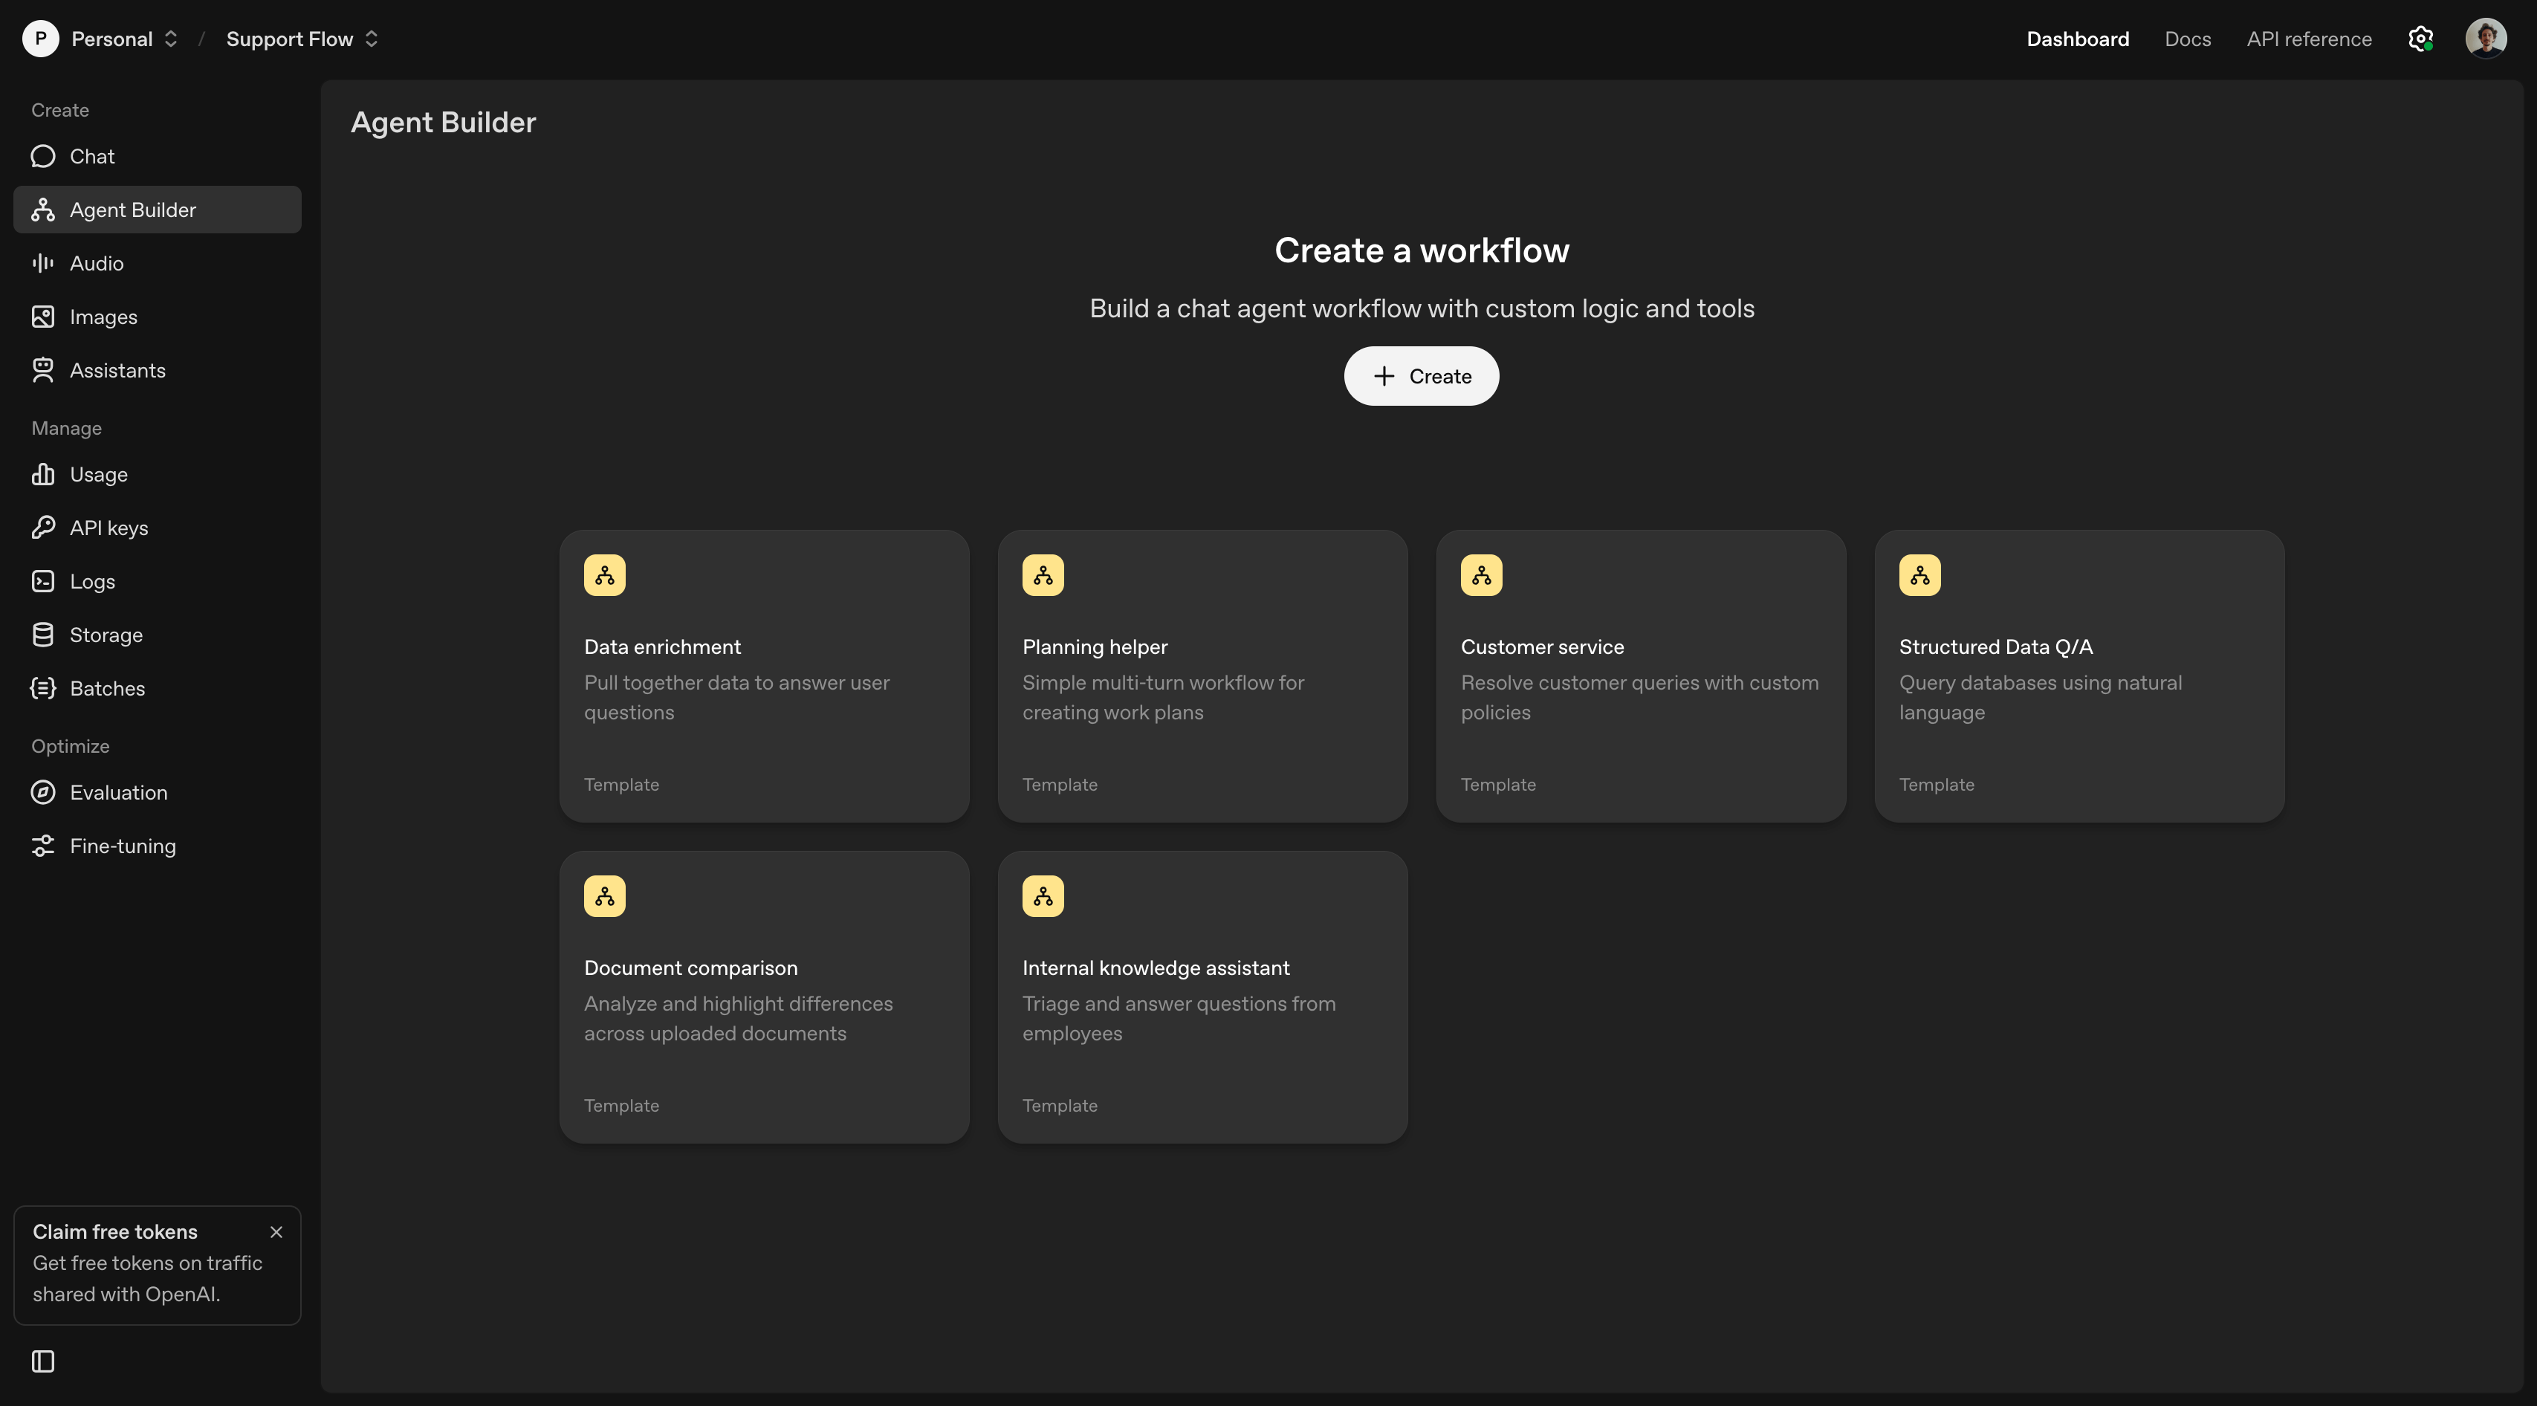Click the Audio waveform icon
2537x1406 pixels.
42,263
